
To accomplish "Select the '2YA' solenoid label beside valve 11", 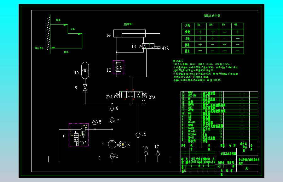I will click(109, 97).
